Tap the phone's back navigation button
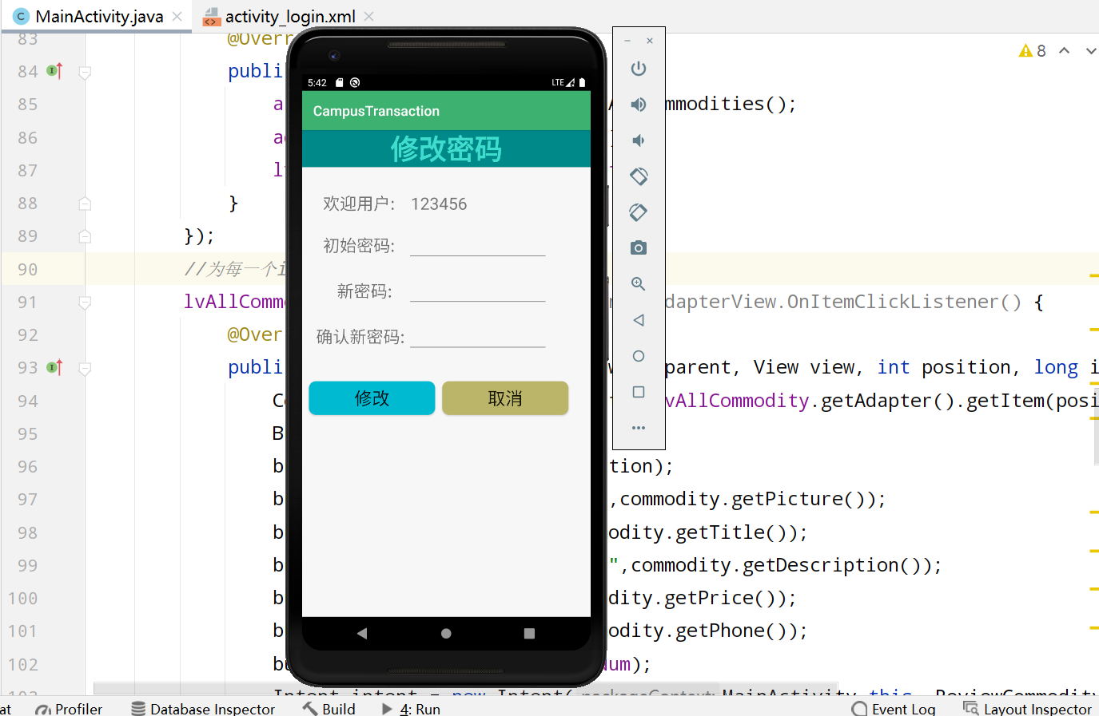 362,633
